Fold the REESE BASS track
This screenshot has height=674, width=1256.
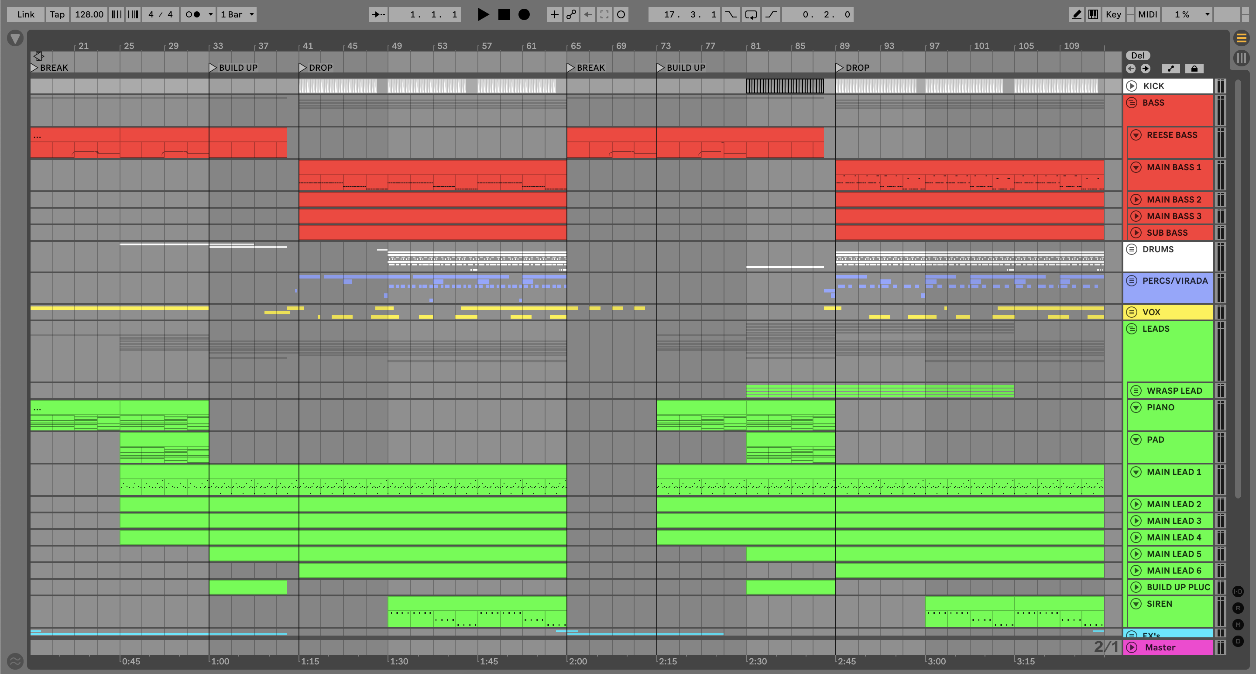tap(1136, 135)
